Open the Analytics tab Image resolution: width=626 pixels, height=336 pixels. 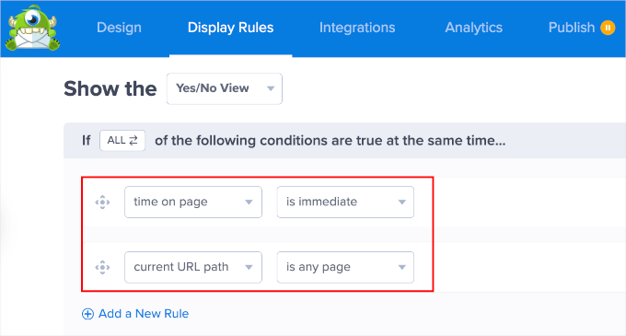pyautogui.click(x=474, y=28)
